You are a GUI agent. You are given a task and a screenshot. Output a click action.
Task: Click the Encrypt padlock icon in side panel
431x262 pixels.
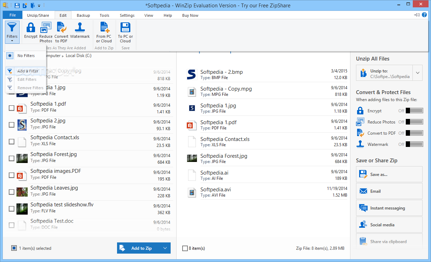point(360,111)
